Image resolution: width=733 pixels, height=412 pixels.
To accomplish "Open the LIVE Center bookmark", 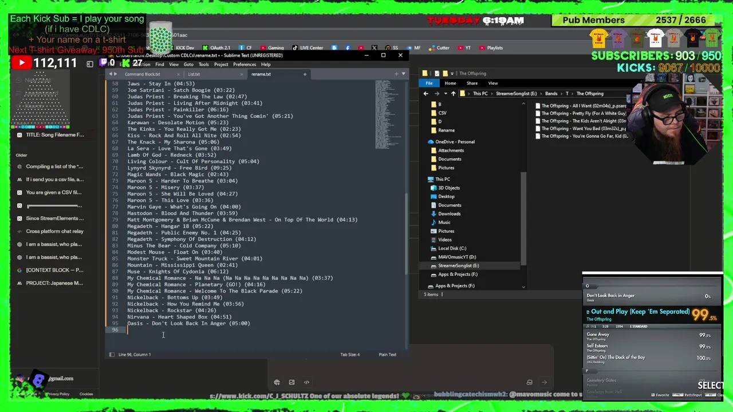I will 308,48.
